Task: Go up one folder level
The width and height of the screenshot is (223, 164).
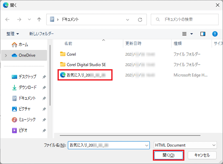Action: (x=39, y=19)
